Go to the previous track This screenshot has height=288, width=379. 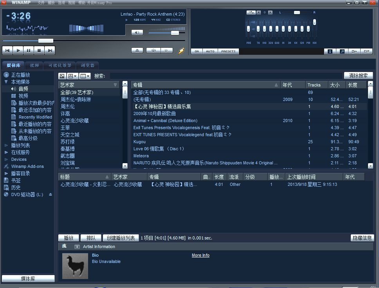(x=7, y=50)
